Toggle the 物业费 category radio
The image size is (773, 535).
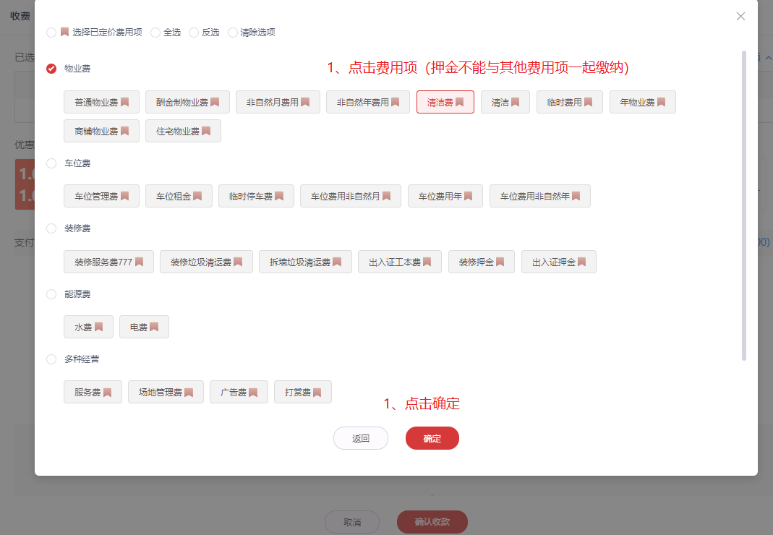click(x=51, y=69)
